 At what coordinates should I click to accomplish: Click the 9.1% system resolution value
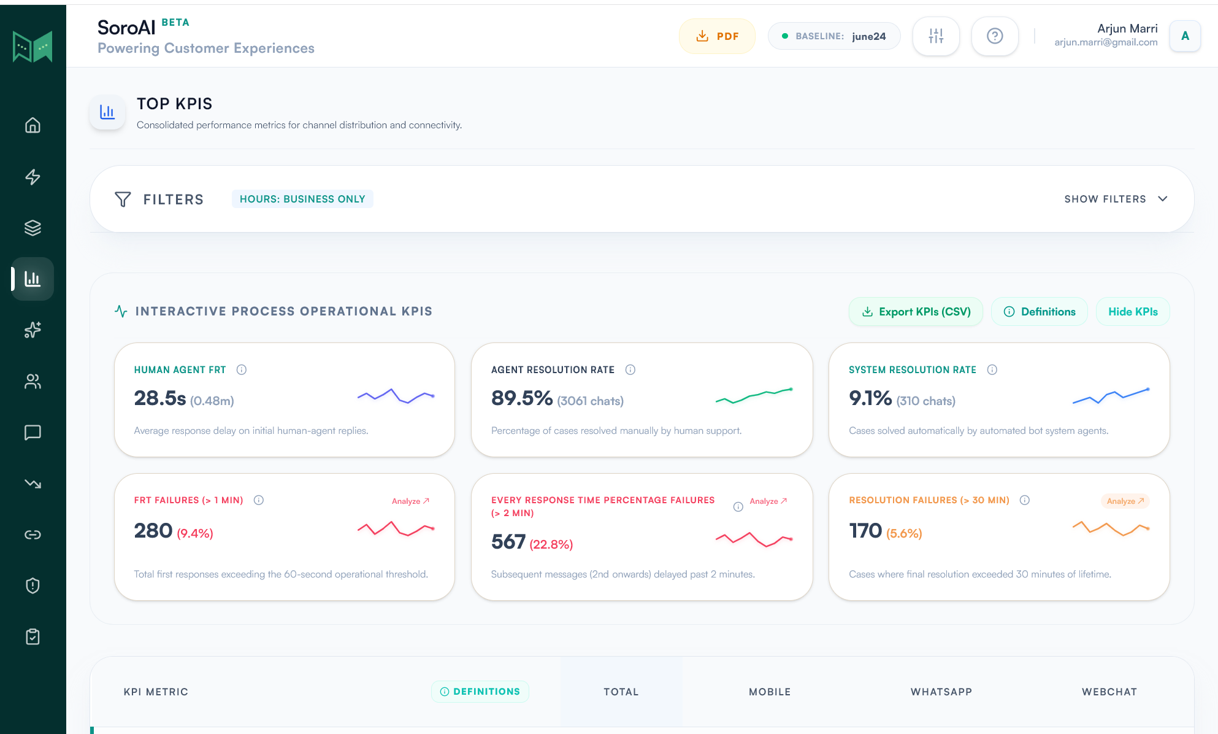click(870, 398)
